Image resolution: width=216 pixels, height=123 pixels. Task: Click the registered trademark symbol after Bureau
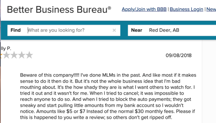109,8
